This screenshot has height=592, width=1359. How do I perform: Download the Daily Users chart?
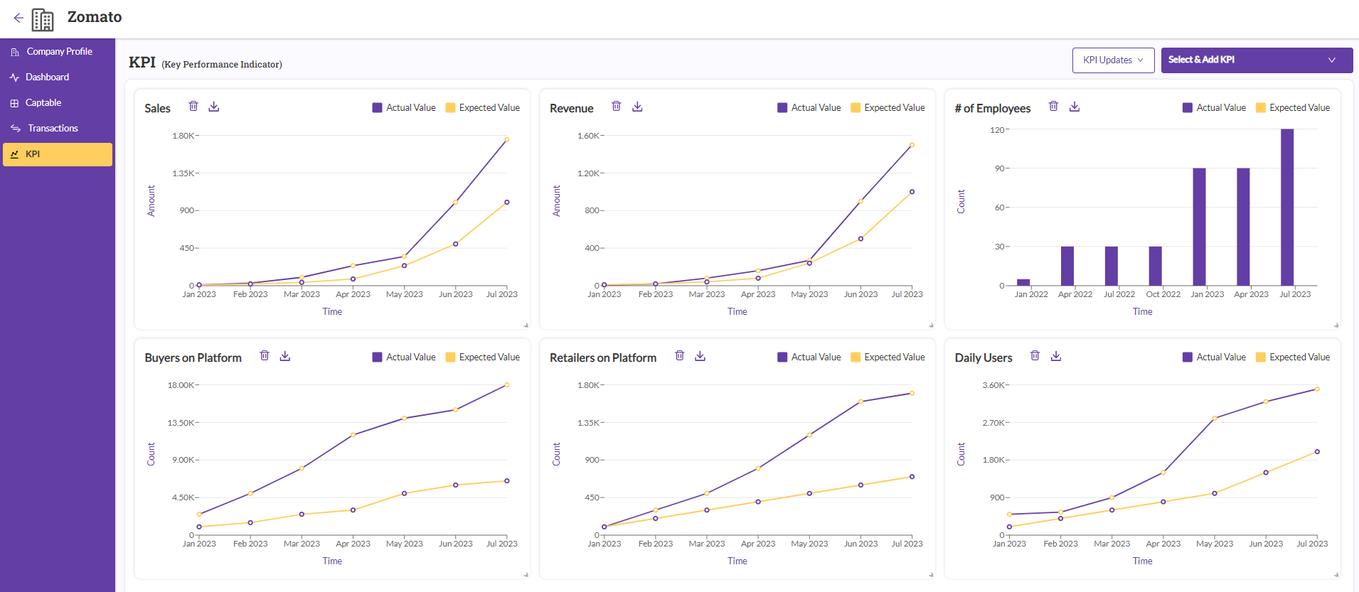pyautogui.click(x=1056, y=356)
